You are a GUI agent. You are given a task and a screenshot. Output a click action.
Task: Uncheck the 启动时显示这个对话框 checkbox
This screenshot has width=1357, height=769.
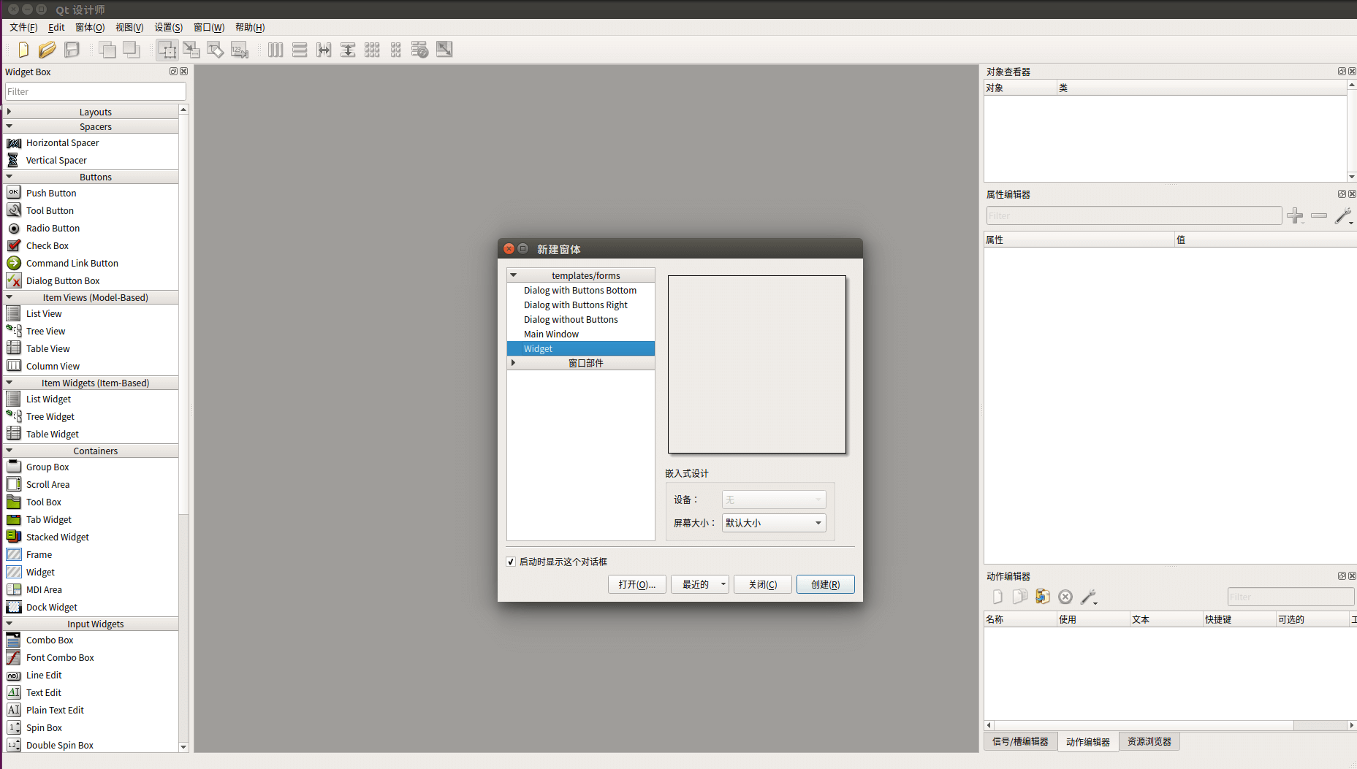pos(511,562)
